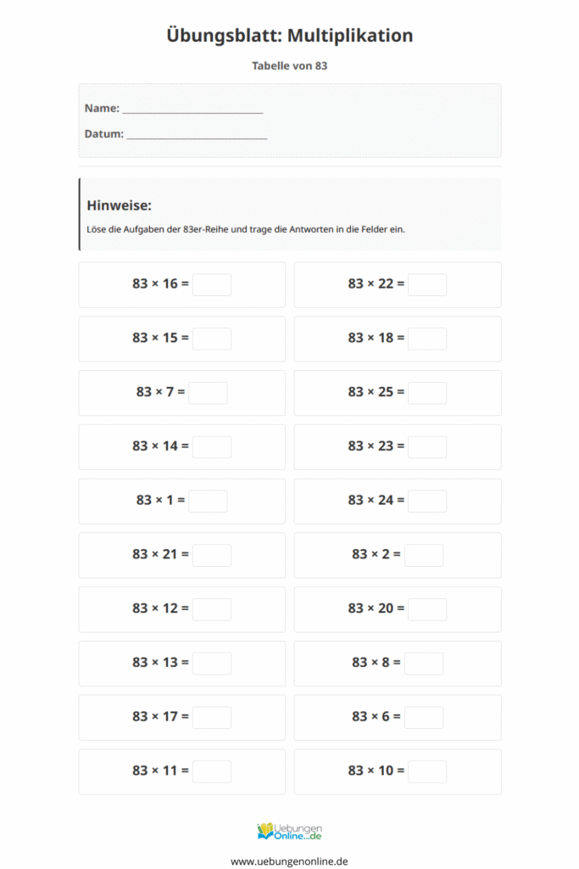Click the Datum input line

(197, 134)
